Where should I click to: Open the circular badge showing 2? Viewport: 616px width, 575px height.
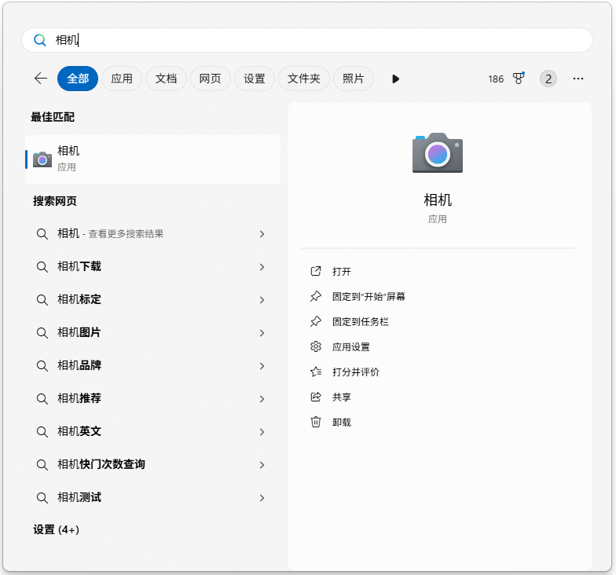tap(548, 79)
